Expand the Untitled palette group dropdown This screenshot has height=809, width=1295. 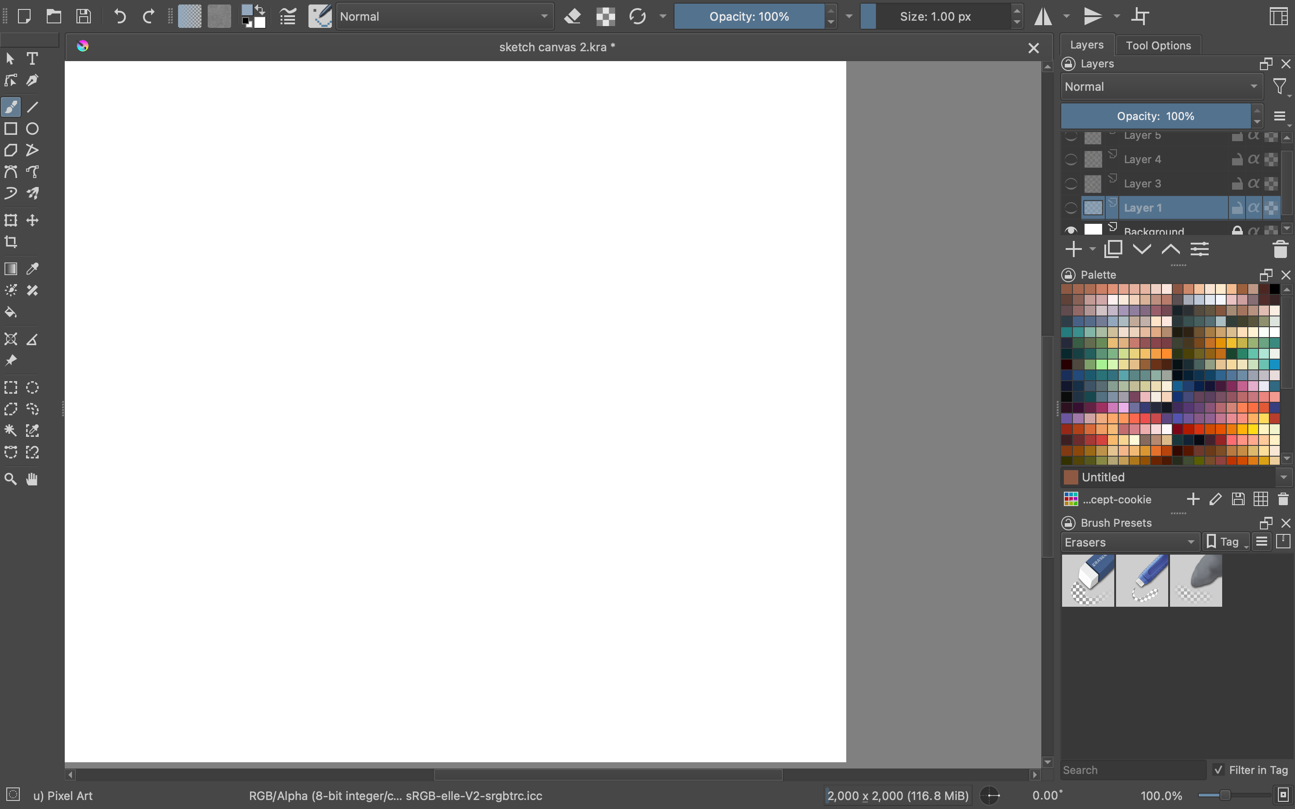[x=1283, y=477]
